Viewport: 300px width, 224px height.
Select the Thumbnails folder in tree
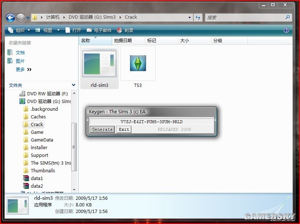(x=39, y=170)
